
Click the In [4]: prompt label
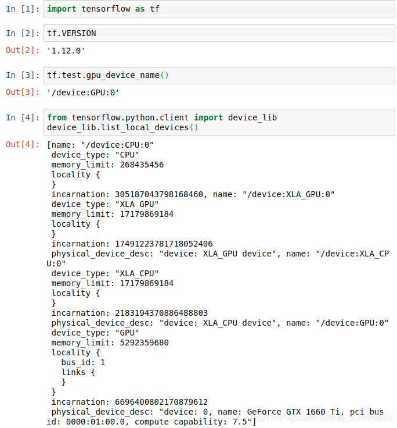pos(23,117)
